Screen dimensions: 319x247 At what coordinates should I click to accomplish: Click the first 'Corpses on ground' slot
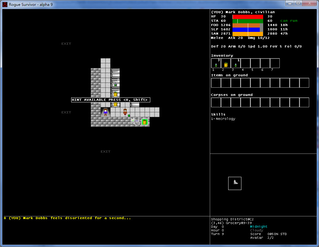(x=216, y=102)
